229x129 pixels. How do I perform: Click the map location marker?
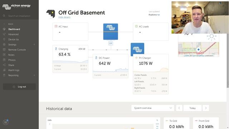point(198,49)
